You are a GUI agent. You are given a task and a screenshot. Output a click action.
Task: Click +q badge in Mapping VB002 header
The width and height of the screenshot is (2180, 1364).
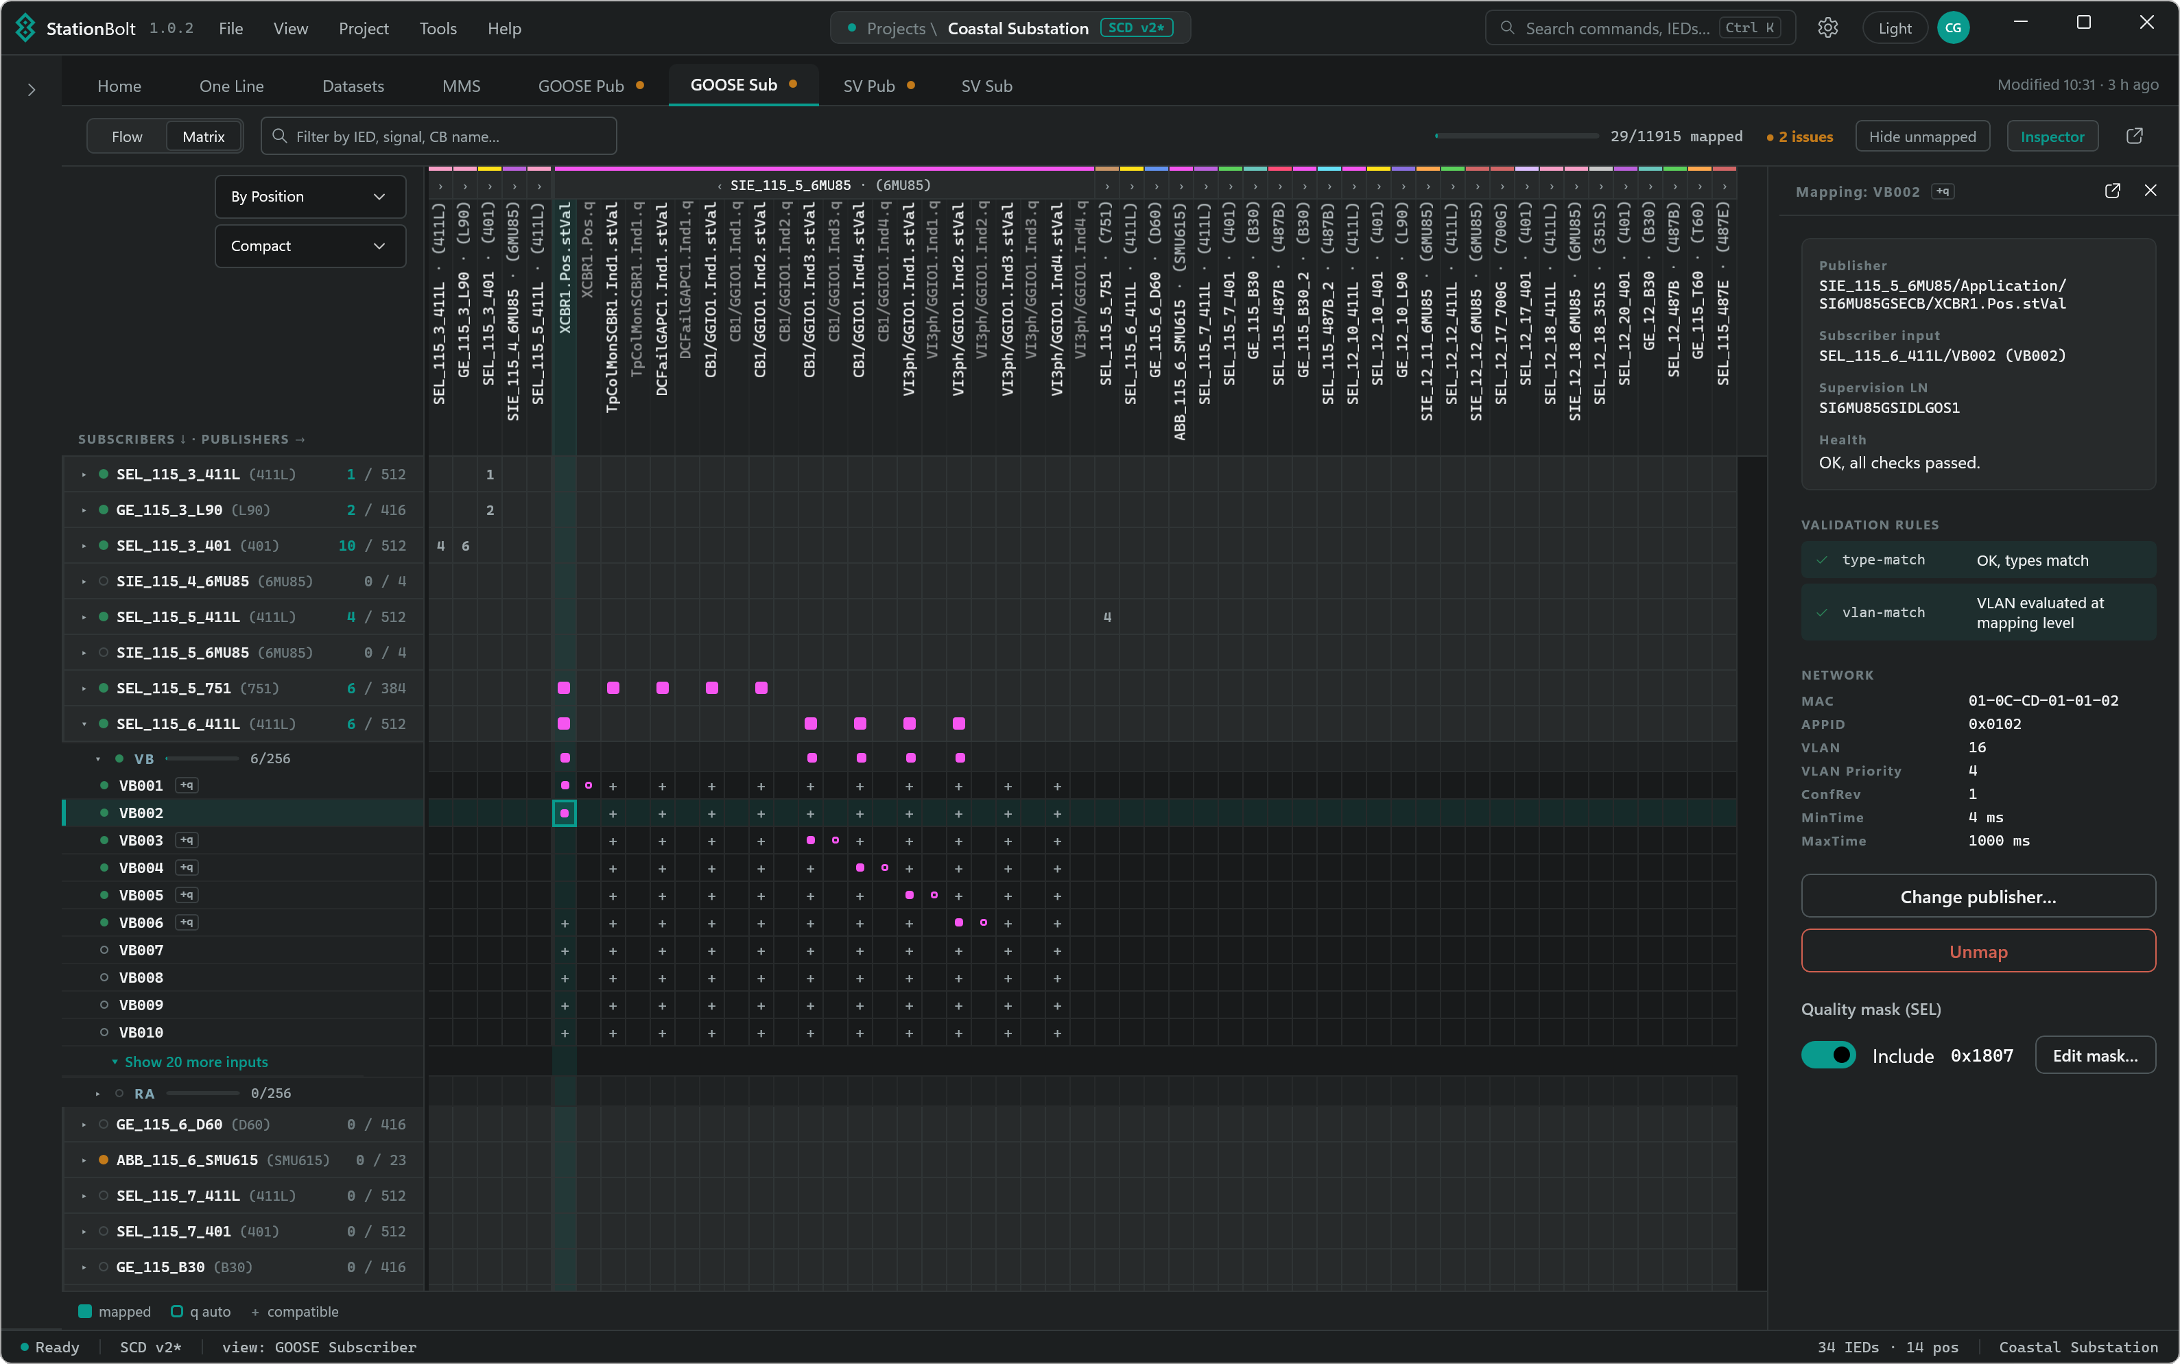pos(1943,192)
